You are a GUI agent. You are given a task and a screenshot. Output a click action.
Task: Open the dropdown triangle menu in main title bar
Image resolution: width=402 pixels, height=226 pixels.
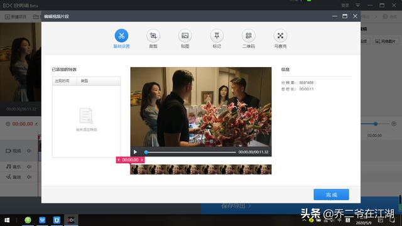tap(357, 5)
